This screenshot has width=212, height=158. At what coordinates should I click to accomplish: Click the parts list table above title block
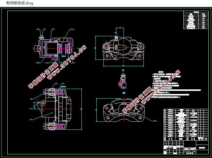pyautogui.click(x=186, y=125)
